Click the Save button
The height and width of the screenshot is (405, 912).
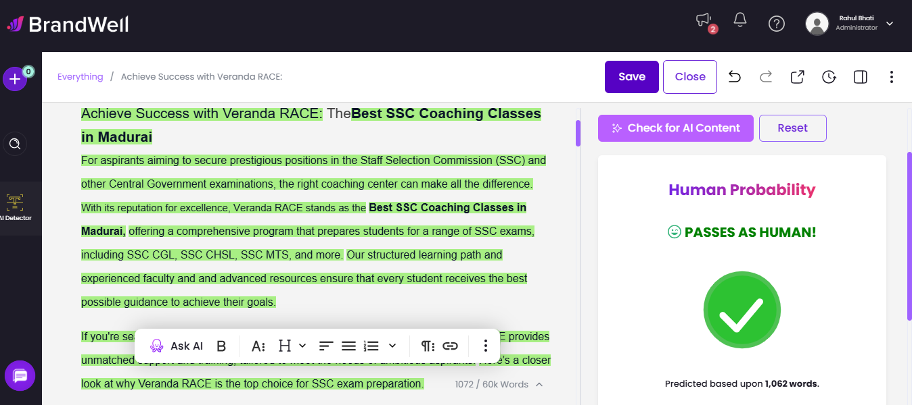(632, 77)
